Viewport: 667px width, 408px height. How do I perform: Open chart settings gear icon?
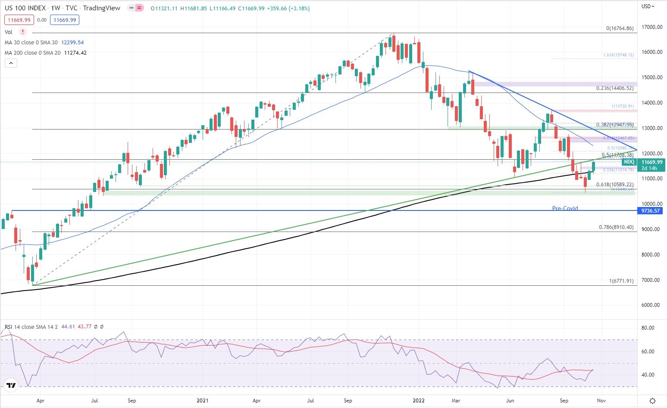click(x=653, y=400)
